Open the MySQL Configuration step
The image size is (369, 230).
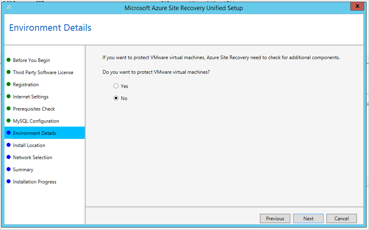point(36,121)
